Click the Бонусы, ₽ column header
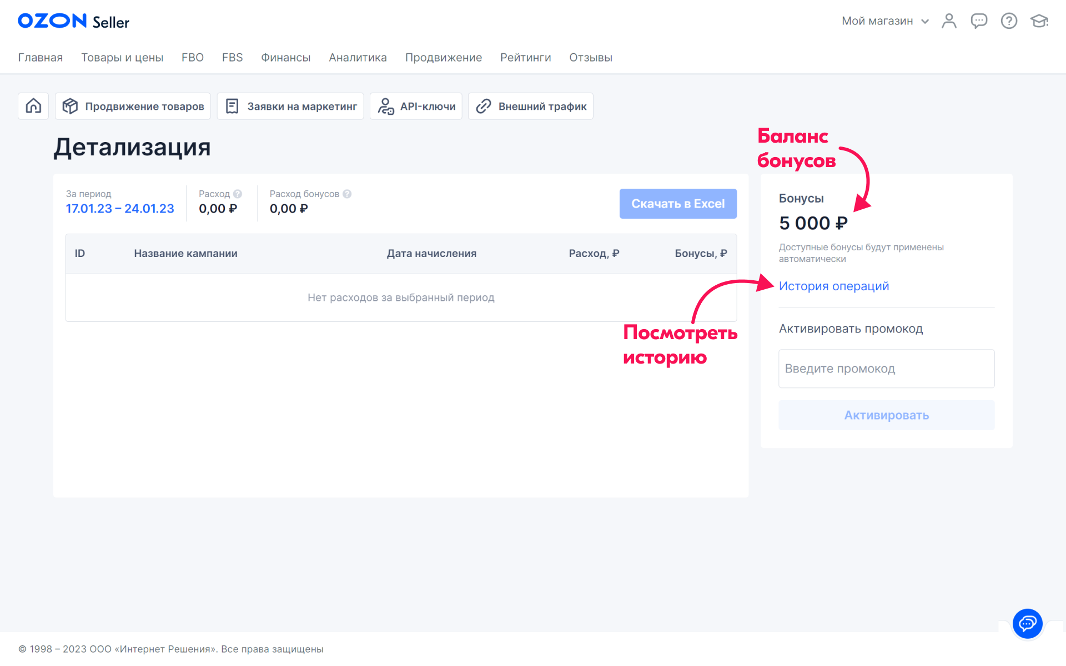 pos(701,253)
